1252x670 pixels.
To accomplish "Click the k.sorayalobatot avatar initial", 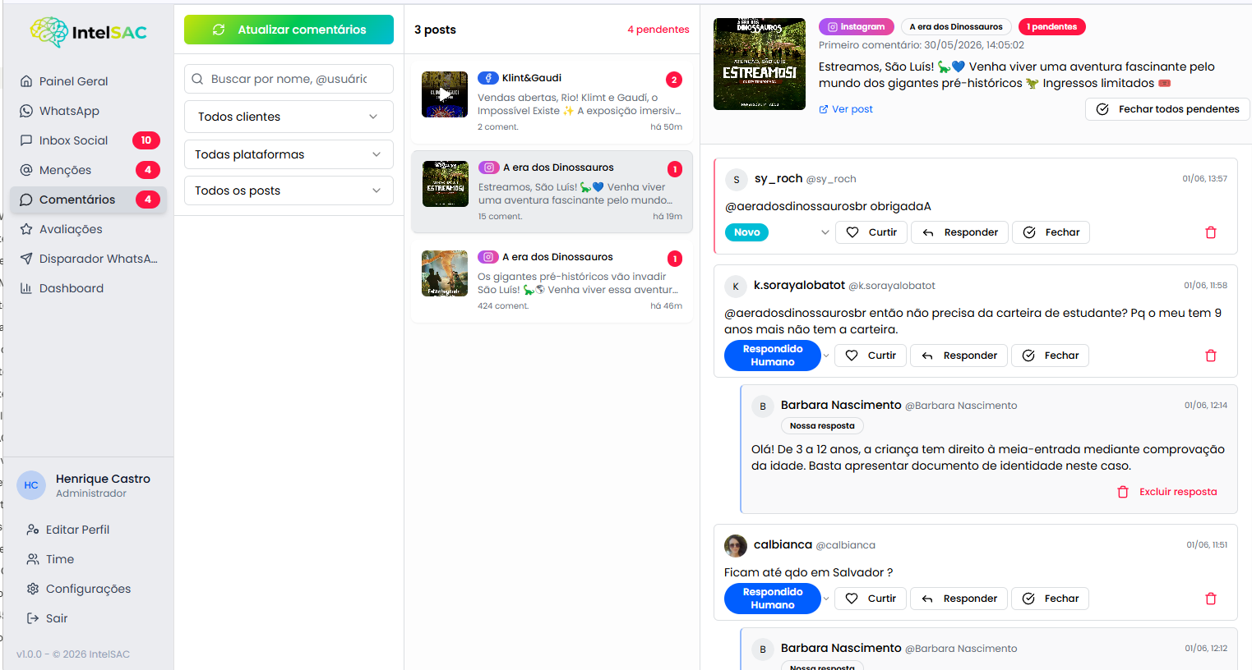I will pos(736,286).
